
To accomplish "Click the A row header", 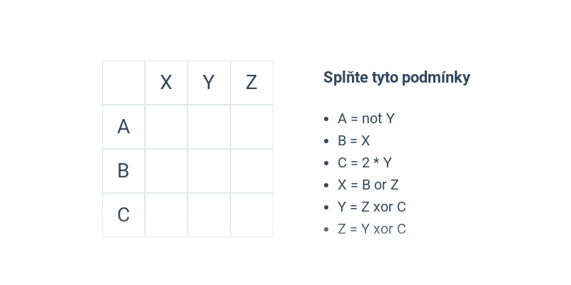I will [123, 127].
